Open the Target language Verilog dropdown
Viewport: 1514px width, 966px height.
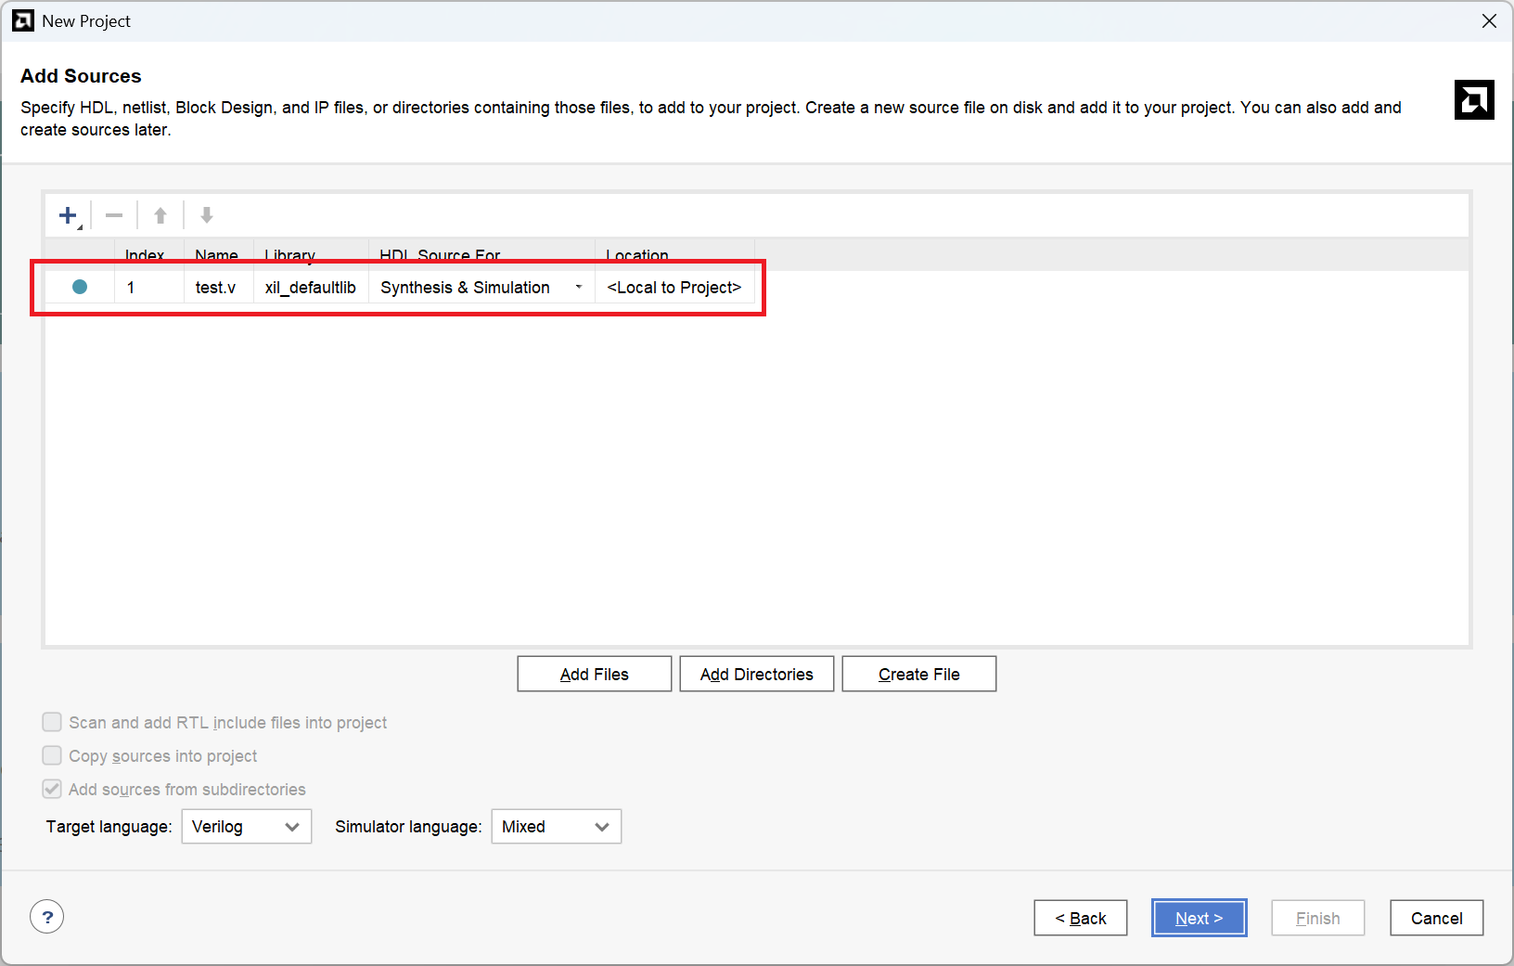tap(246, 826)
